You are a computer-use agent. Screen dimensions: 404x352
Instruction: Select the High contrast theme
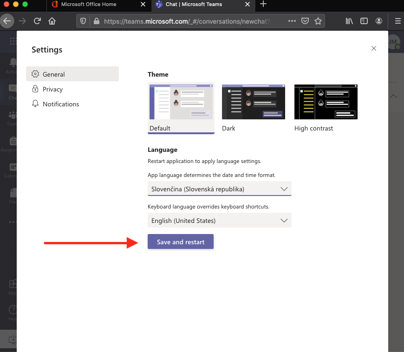(326, 102)
